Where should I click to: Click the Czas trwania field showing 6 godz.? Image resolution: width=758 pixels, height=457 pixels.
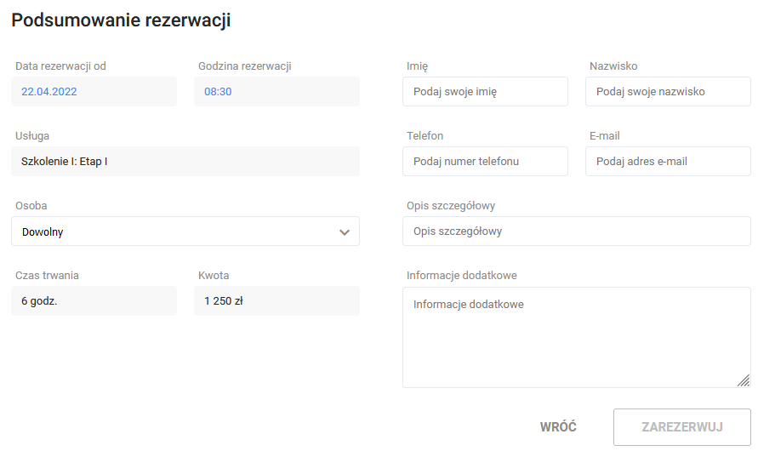tap(94, 300)
